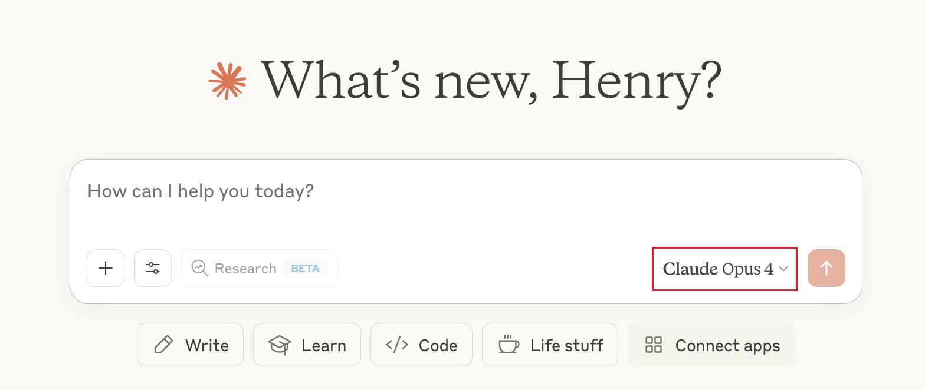Click the code brackets icon on Code
Viewport: 925px width, 390px height.
(396, 345)
